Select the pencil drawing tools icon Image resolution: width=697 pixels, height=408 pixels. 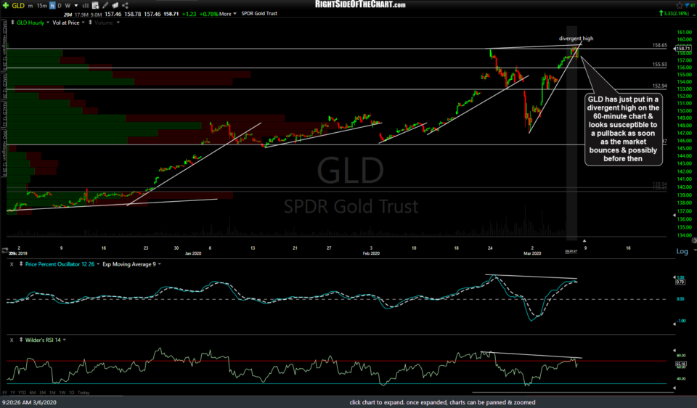click(x=105, y=6)
